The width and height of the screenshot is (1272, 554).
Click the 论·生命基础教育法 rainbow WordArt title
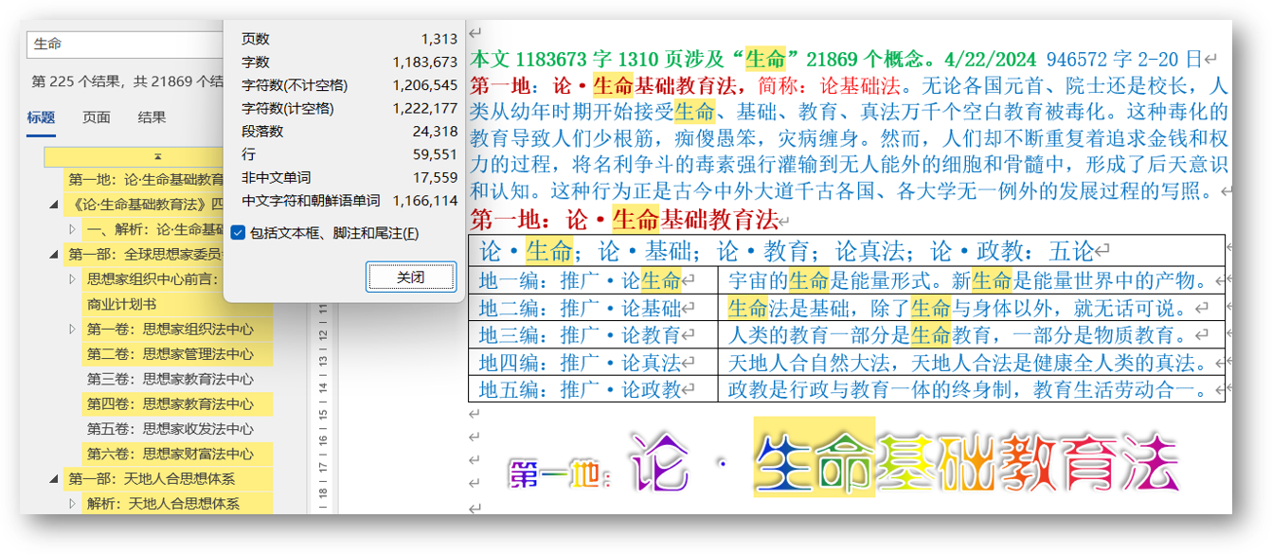pos(844,464)
